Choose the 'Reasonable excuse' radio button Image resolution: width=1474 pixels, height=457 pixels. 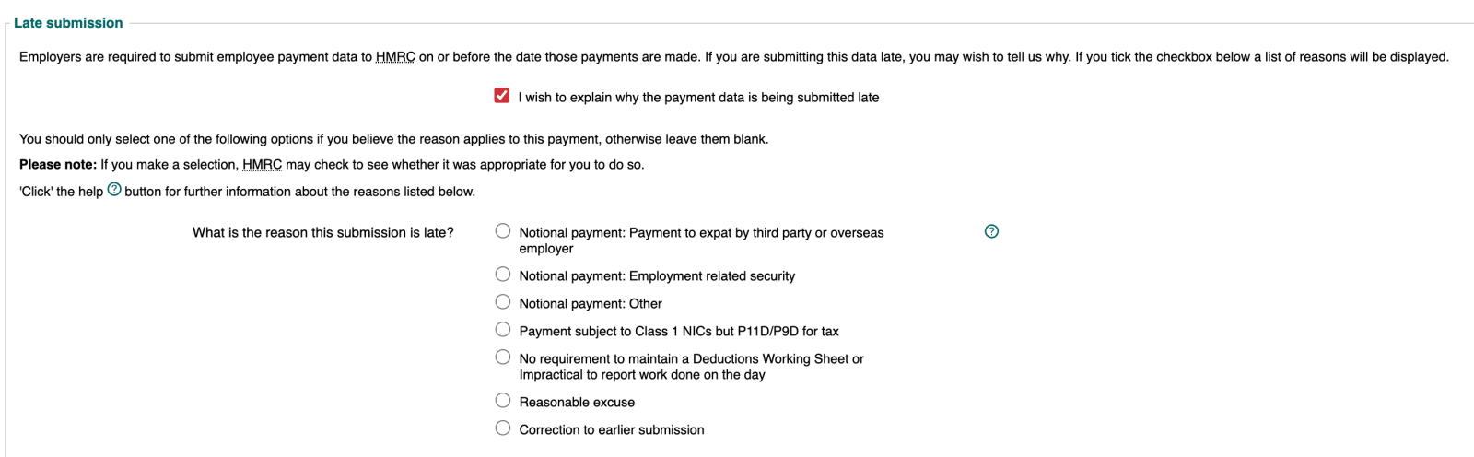(x=503, y=401)
